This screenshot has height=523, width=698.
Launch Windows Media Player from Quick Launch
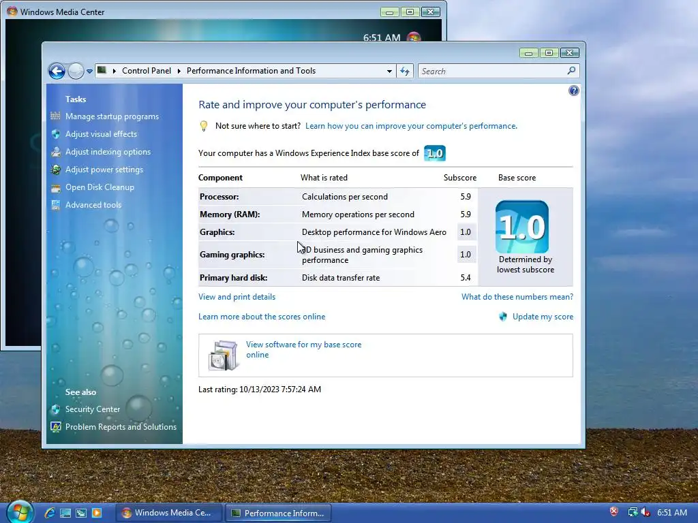tap(97, 513)
